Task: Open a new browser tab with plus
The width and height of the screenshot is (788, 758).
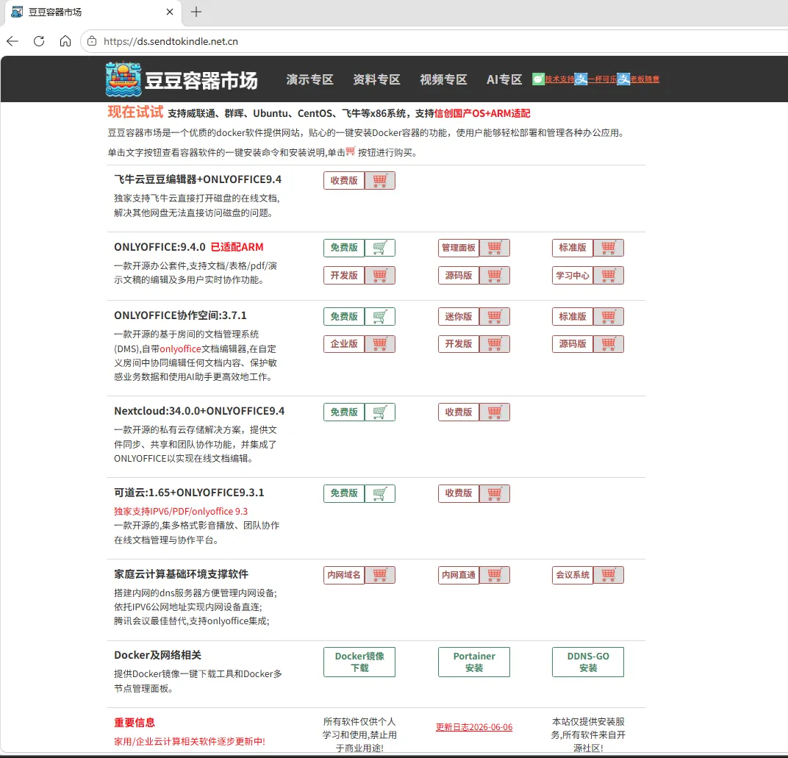Action: (196, 12)
